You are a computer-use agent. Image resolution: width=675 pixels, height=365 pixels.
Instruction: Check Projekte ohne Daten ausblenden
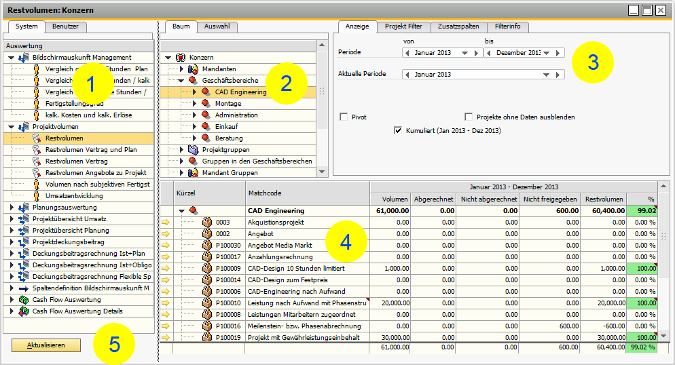click(x=469, y=117)
